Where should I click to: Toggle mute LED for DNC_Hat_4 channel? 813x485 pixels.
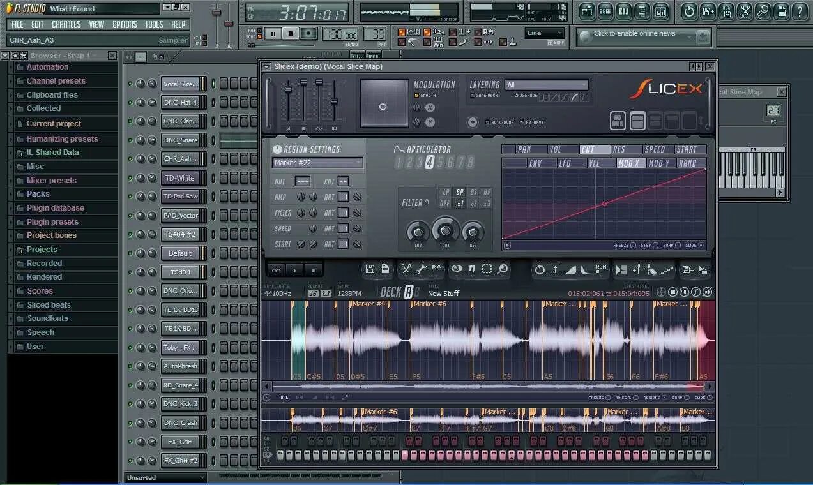click(x=130, y=102)
